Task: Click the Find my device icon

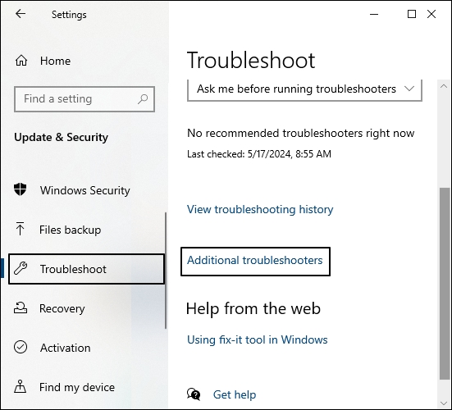Action: click(21, 386)
